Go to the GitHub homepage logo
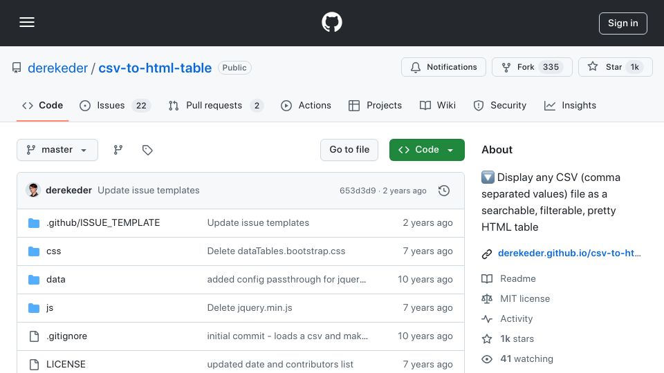The width and height of the screenshot is (664, 373). click(x=331, y=22)
